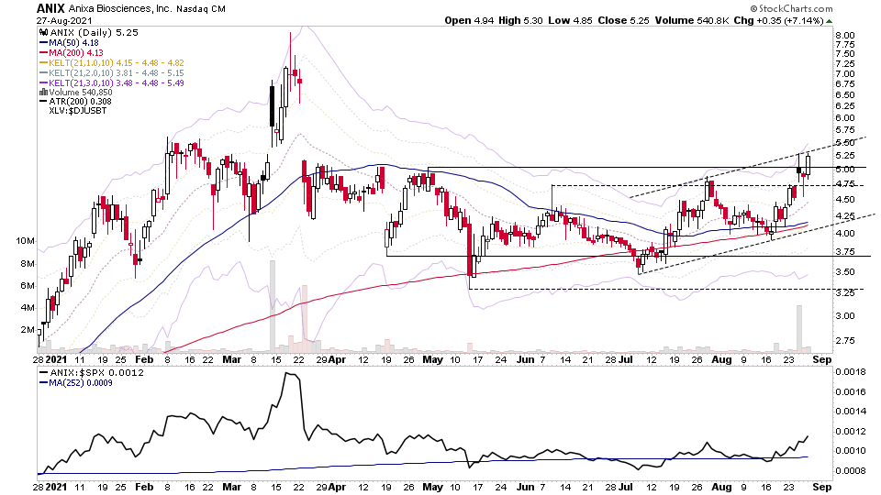This screenshot has height=495, width=881.
Task: Click the KELT(21,1.0,10) legend entry
Action: 117,63
